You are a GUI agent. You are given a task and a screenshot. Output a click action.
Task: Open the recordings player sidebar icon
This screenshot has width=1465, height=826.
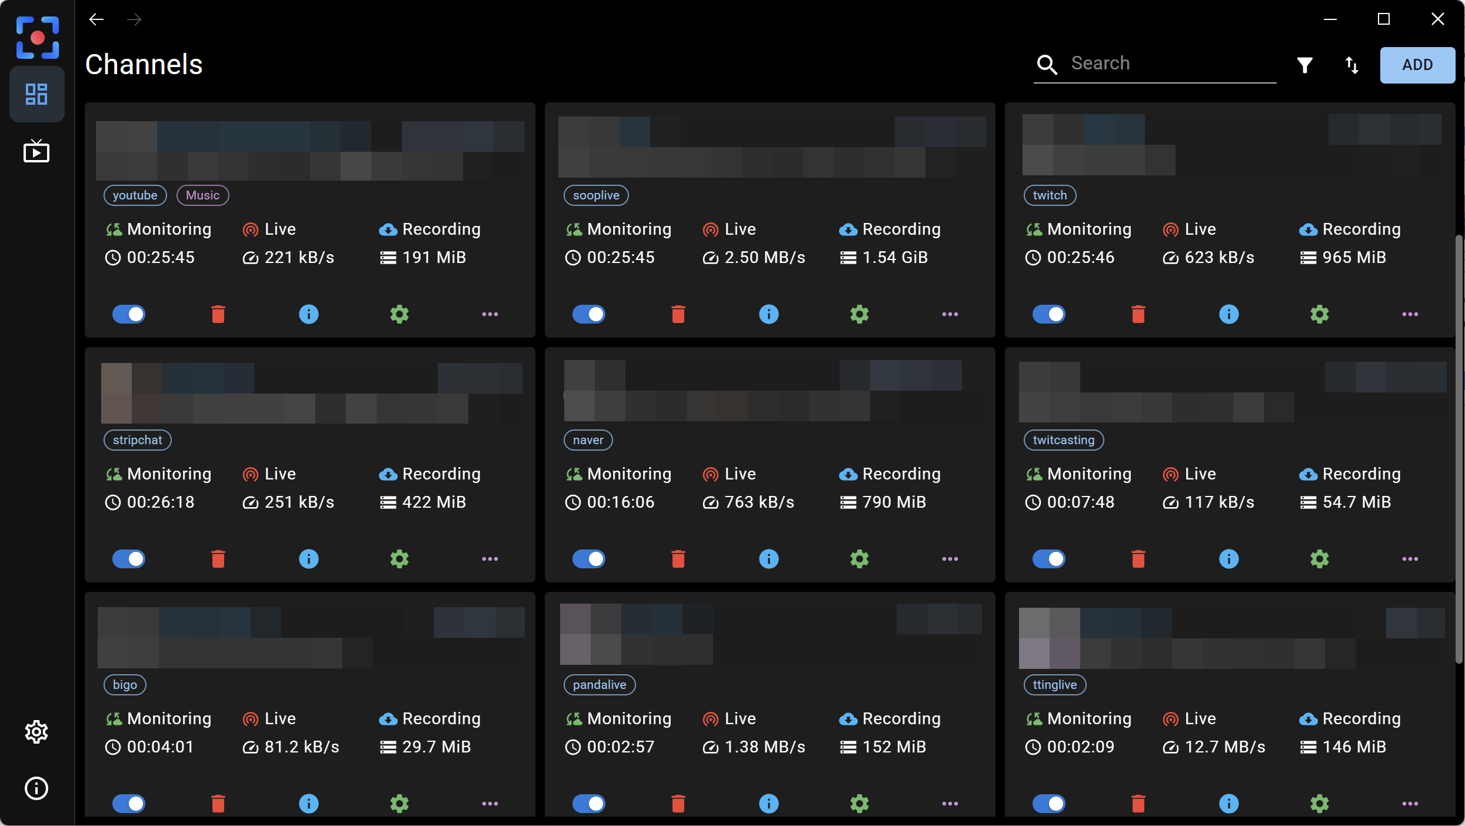click(x=36, y=152)
